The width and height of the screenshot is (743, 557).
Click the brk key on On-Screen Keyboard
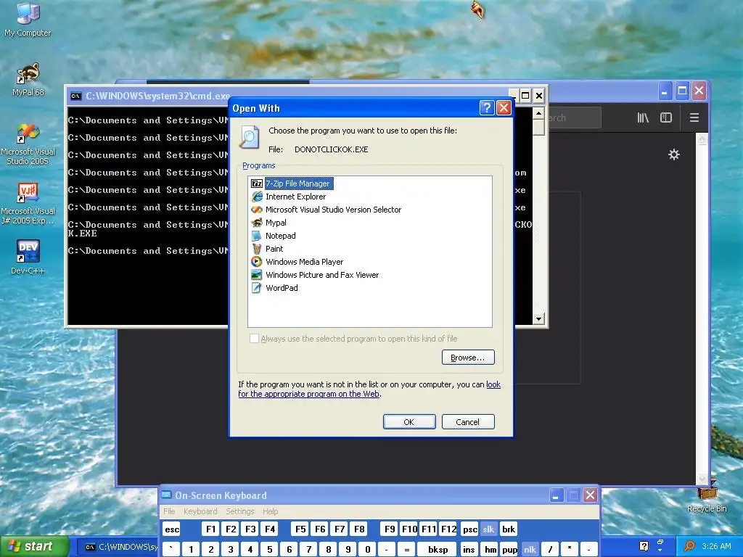click(x=509, y=529)
